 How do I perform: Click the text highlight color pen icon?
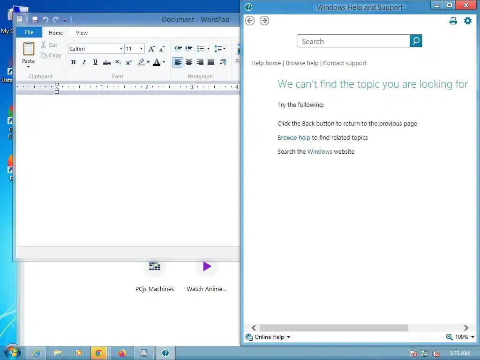tap(141, 62)
